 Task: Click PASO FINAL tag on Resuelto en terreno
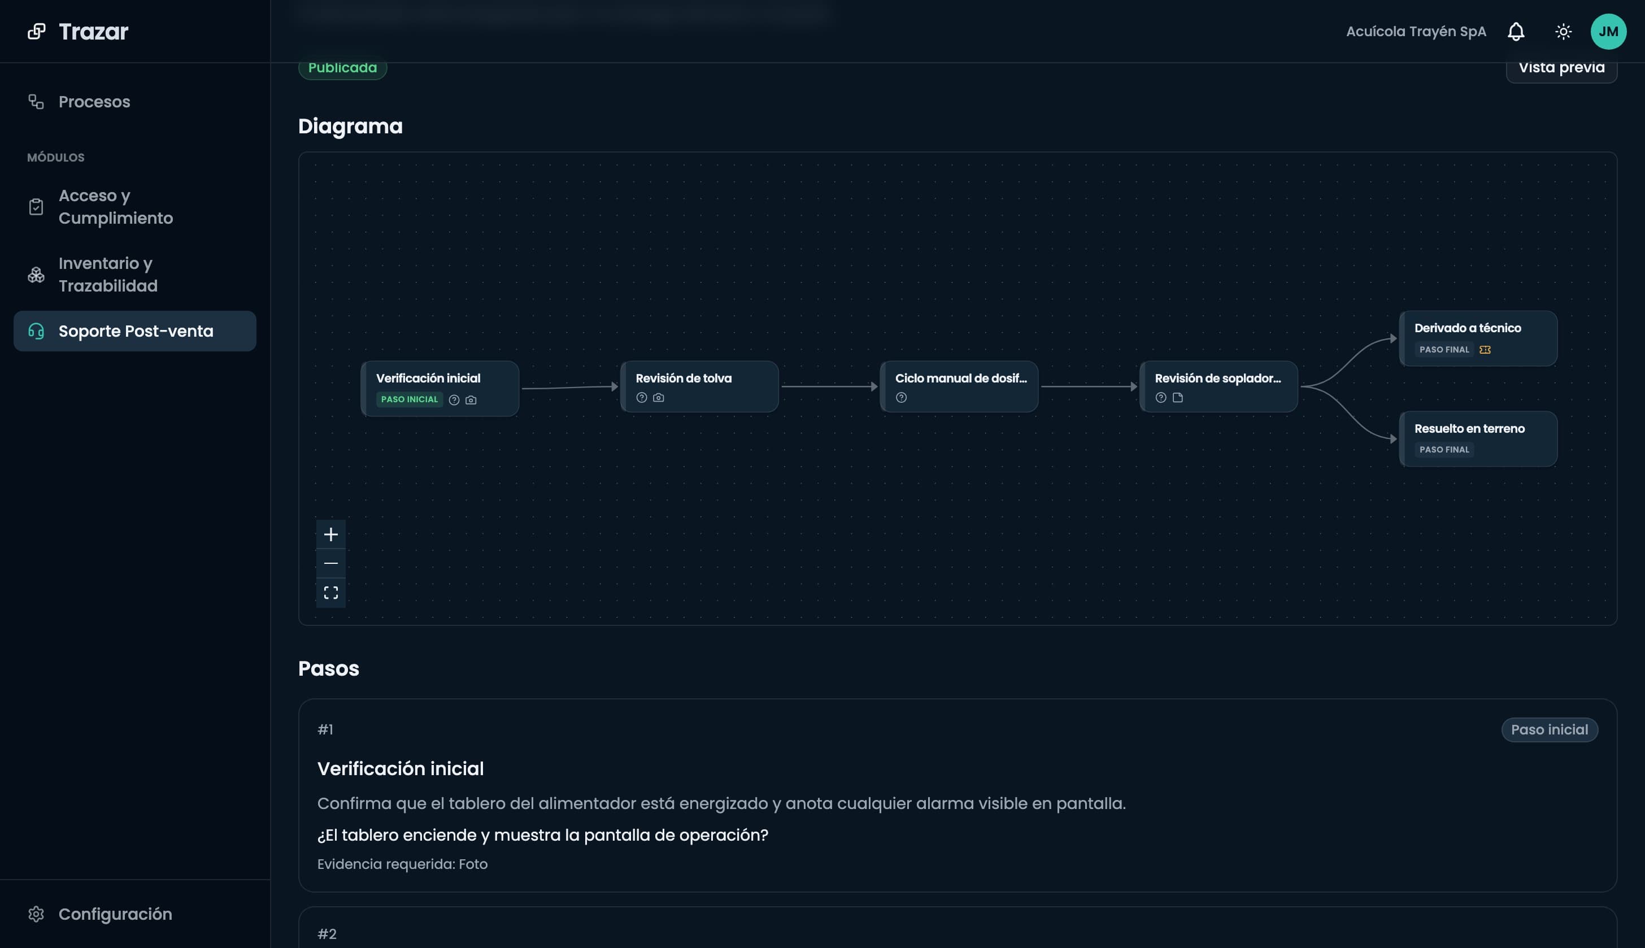[1444, 450]
